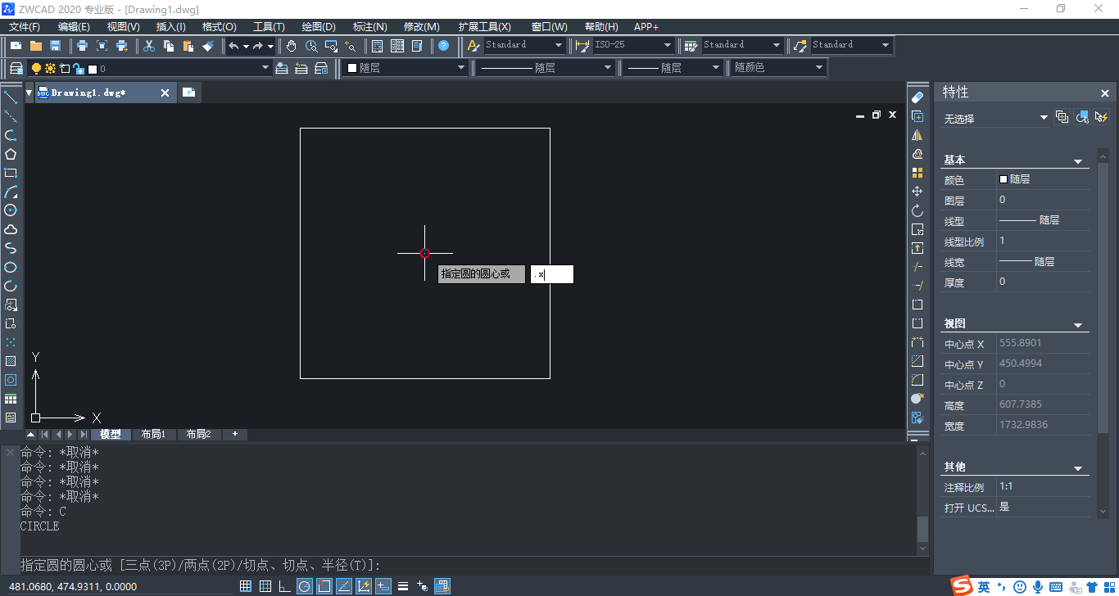Image resolution: width=1119 pixels, height=596 pixels.
Task: Select the Polygon drawing tool
Action: tap(11, 154)
